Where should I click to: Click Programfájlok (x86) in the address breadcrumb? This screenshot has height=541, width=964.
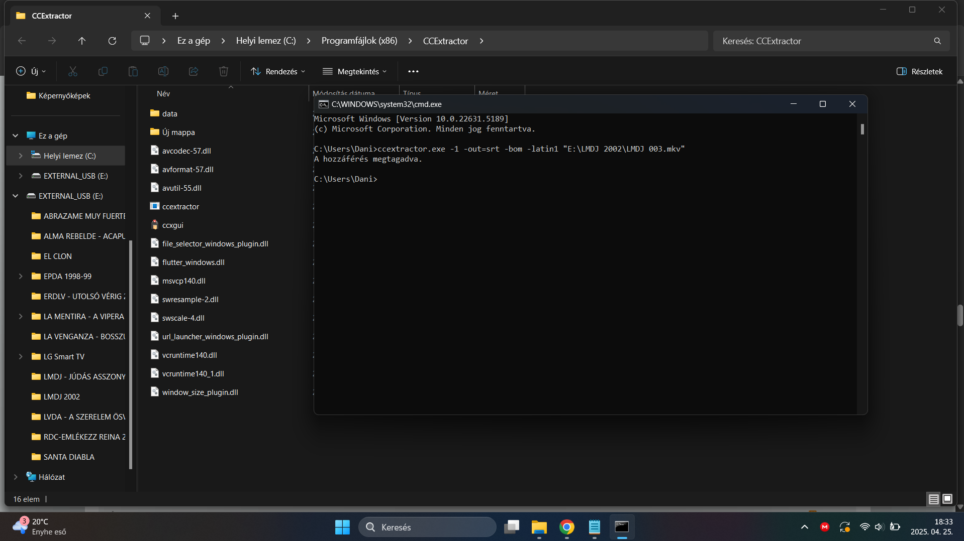tap(359, 41)
